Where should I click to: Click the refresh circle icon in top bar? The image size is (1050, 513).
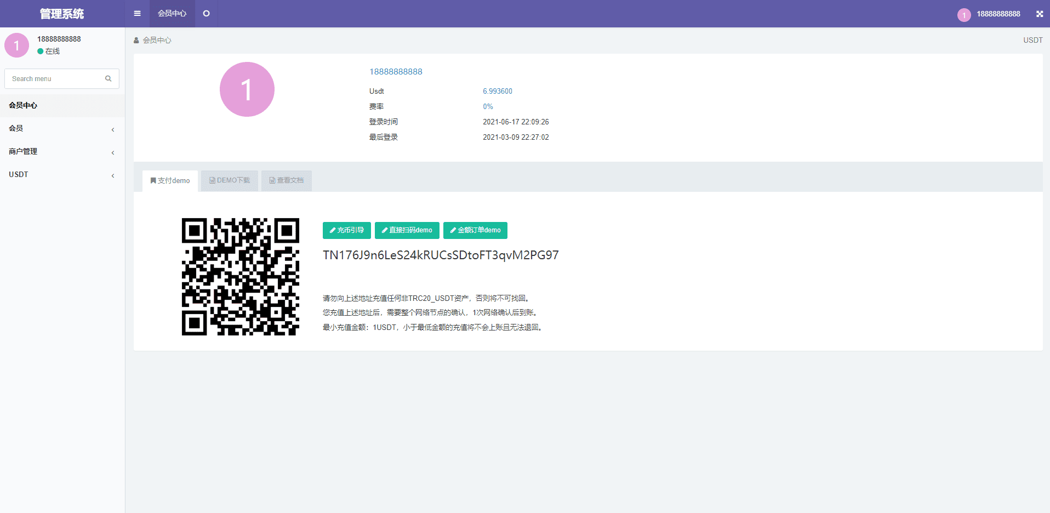[x=207, y=14]
